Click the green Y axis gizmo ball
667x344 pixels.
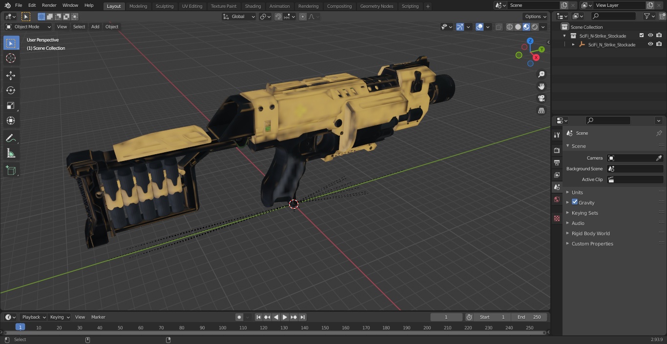tap(542, 49)
